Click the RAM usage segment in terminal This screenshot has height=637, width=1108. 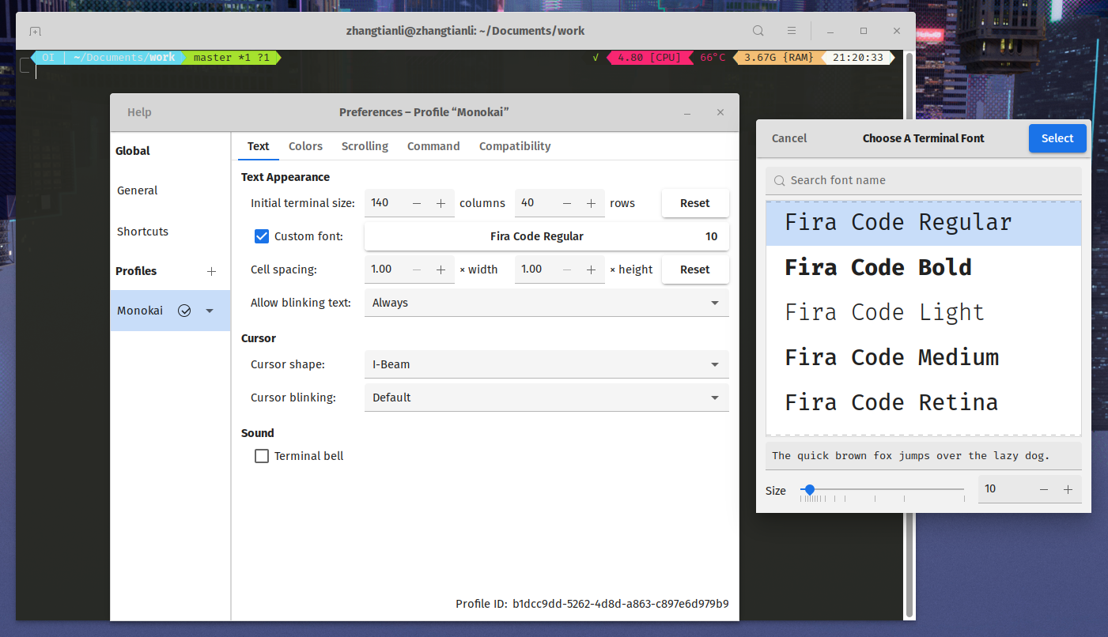[x=778, y=58]
